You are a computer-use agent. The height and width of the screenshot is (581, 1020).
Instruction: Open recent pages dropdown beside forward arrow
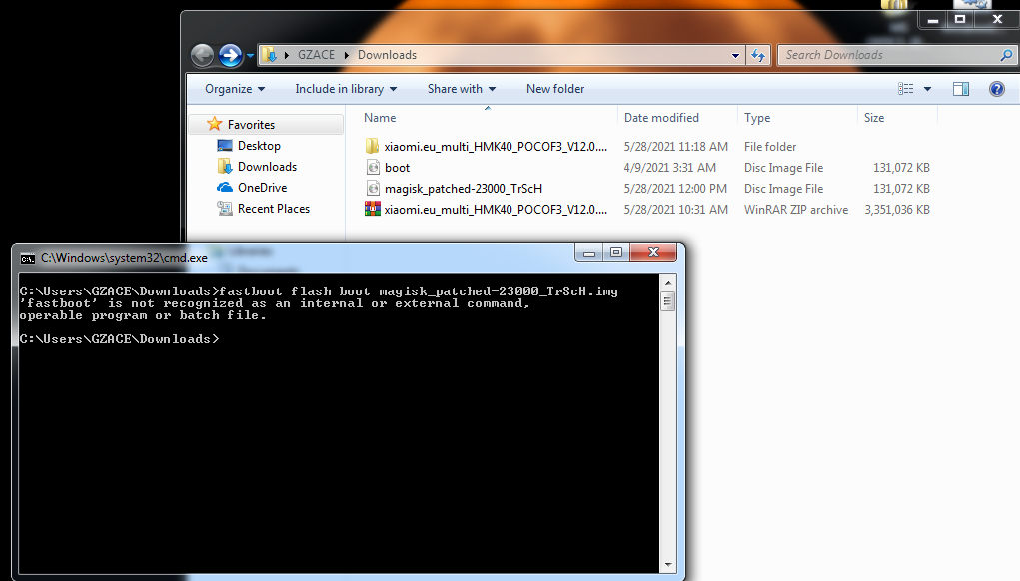(x=250, y=56)
